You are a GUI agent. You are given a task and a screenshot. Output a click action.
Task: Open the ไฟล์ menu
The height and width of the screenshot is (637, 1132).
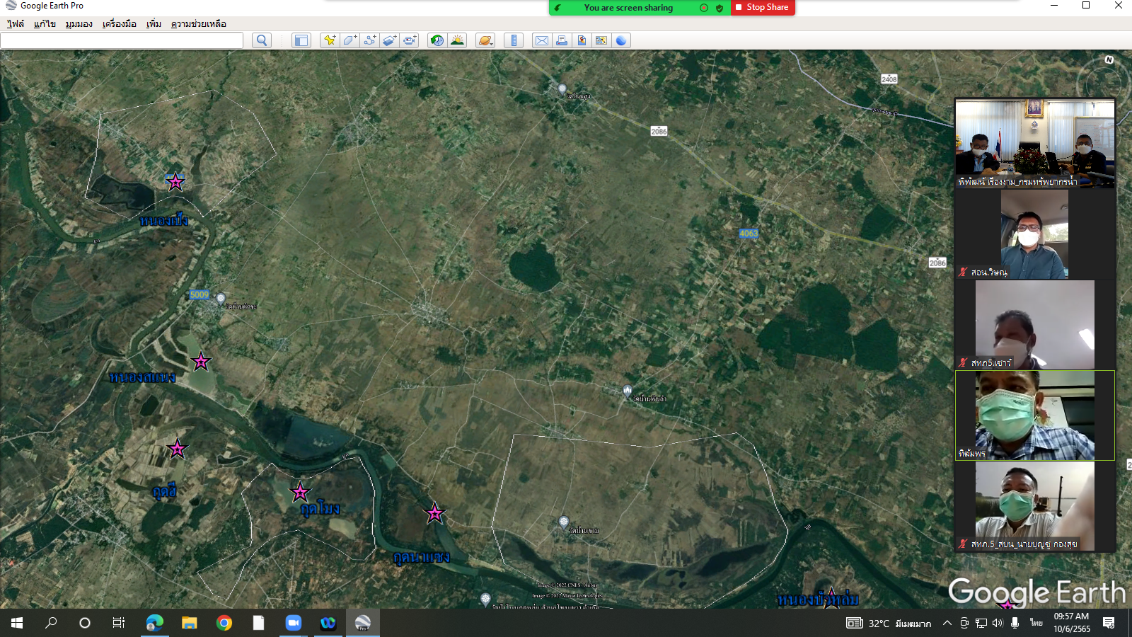click(x=16, y=24)
